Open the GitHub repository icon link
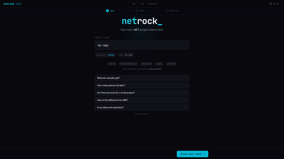The width and height of the screenshot is (284, 159). (271, 4)
